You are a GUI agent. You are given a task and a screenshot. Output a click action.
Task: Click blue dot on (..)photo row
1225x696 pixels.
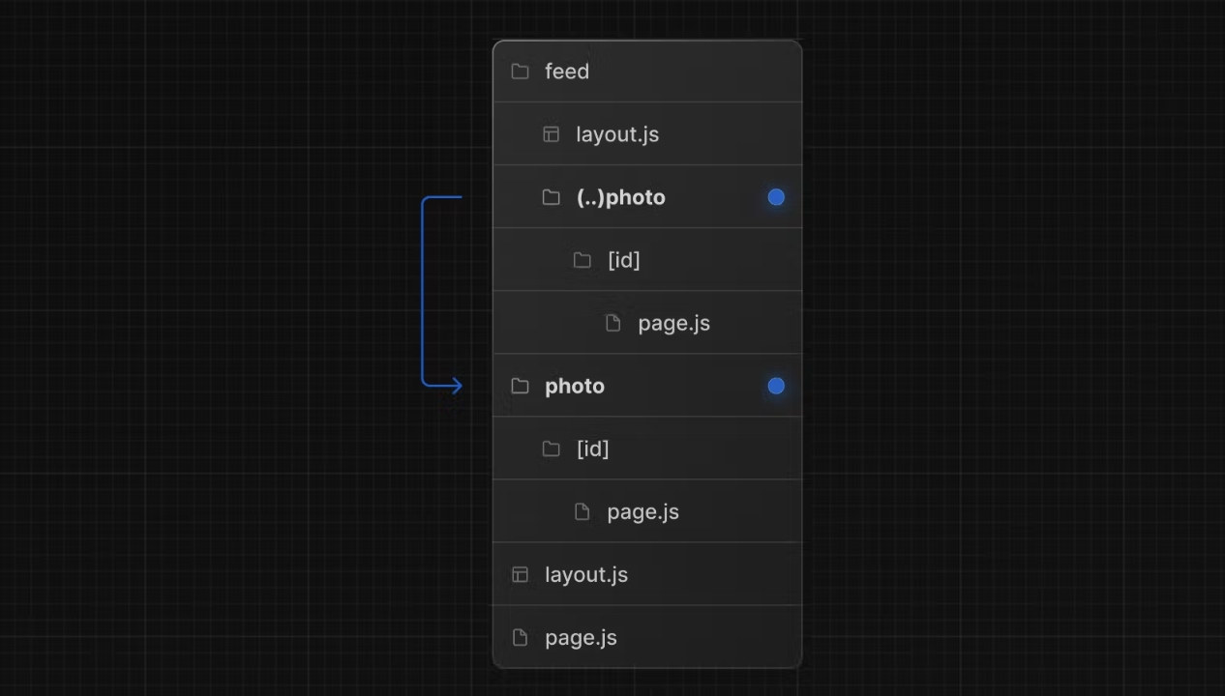(776, 197)
